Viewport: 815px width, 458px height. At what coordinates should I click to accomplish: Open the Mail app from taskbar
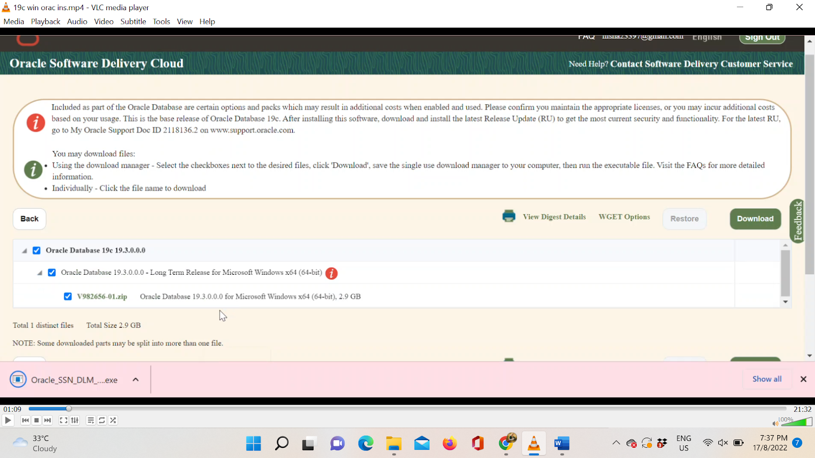coord(422,444)
